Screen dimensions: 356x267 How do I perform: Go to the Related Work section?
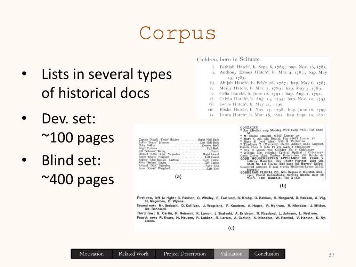pos(133,253)
